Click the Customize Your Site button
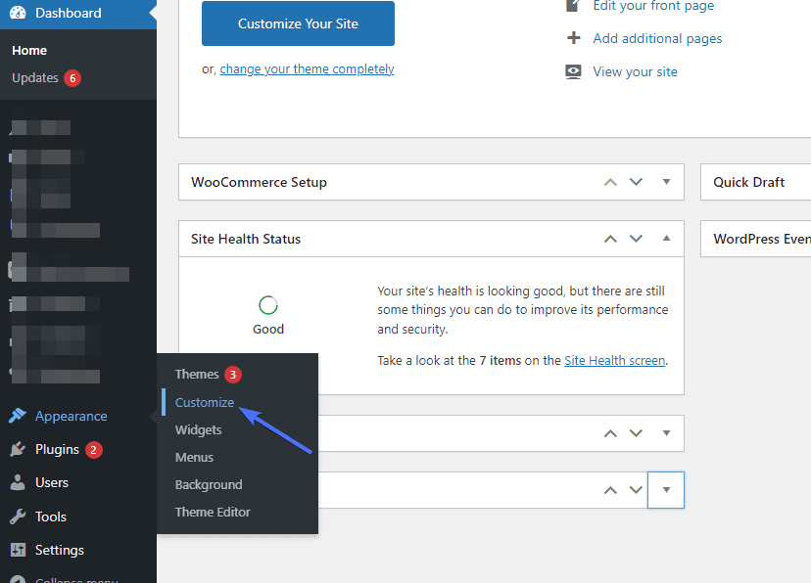This screenshot has width=811, height=583. (298, 23)
